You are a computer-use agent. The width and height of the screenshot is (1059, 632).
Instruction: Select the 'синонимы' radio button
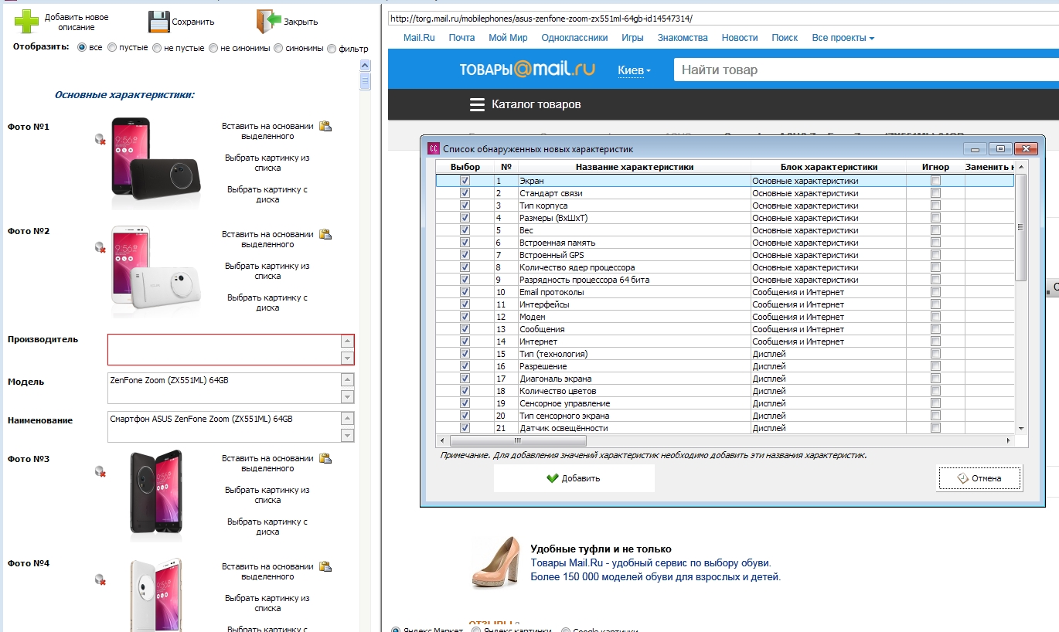[278, 48]
